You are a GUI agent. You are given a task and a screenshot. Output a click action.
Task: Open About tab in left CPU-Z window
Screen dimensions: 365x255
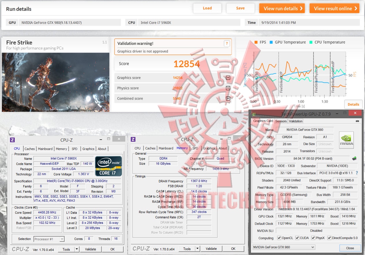pyautogui.click(x=102, y=149)
